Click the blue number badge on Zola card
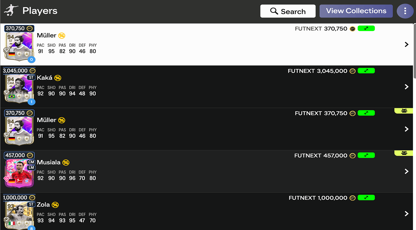The image size is (416, 230). pyautogui.click(x=31, y=228)
